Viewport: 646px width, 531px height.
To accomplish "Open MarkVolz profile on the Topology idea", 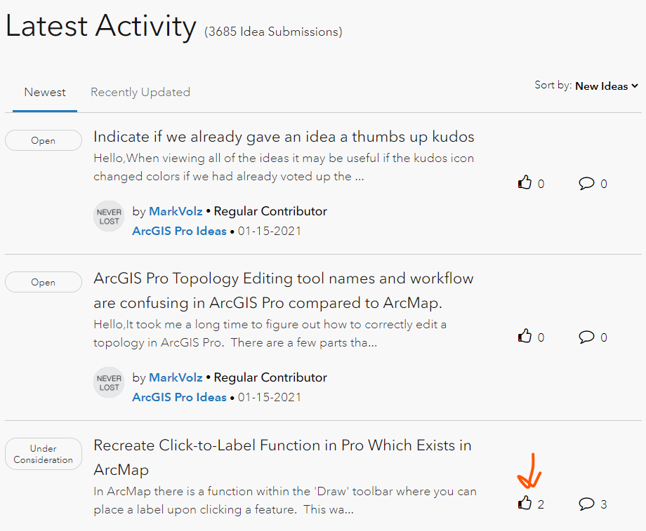I will pos(176,377).
